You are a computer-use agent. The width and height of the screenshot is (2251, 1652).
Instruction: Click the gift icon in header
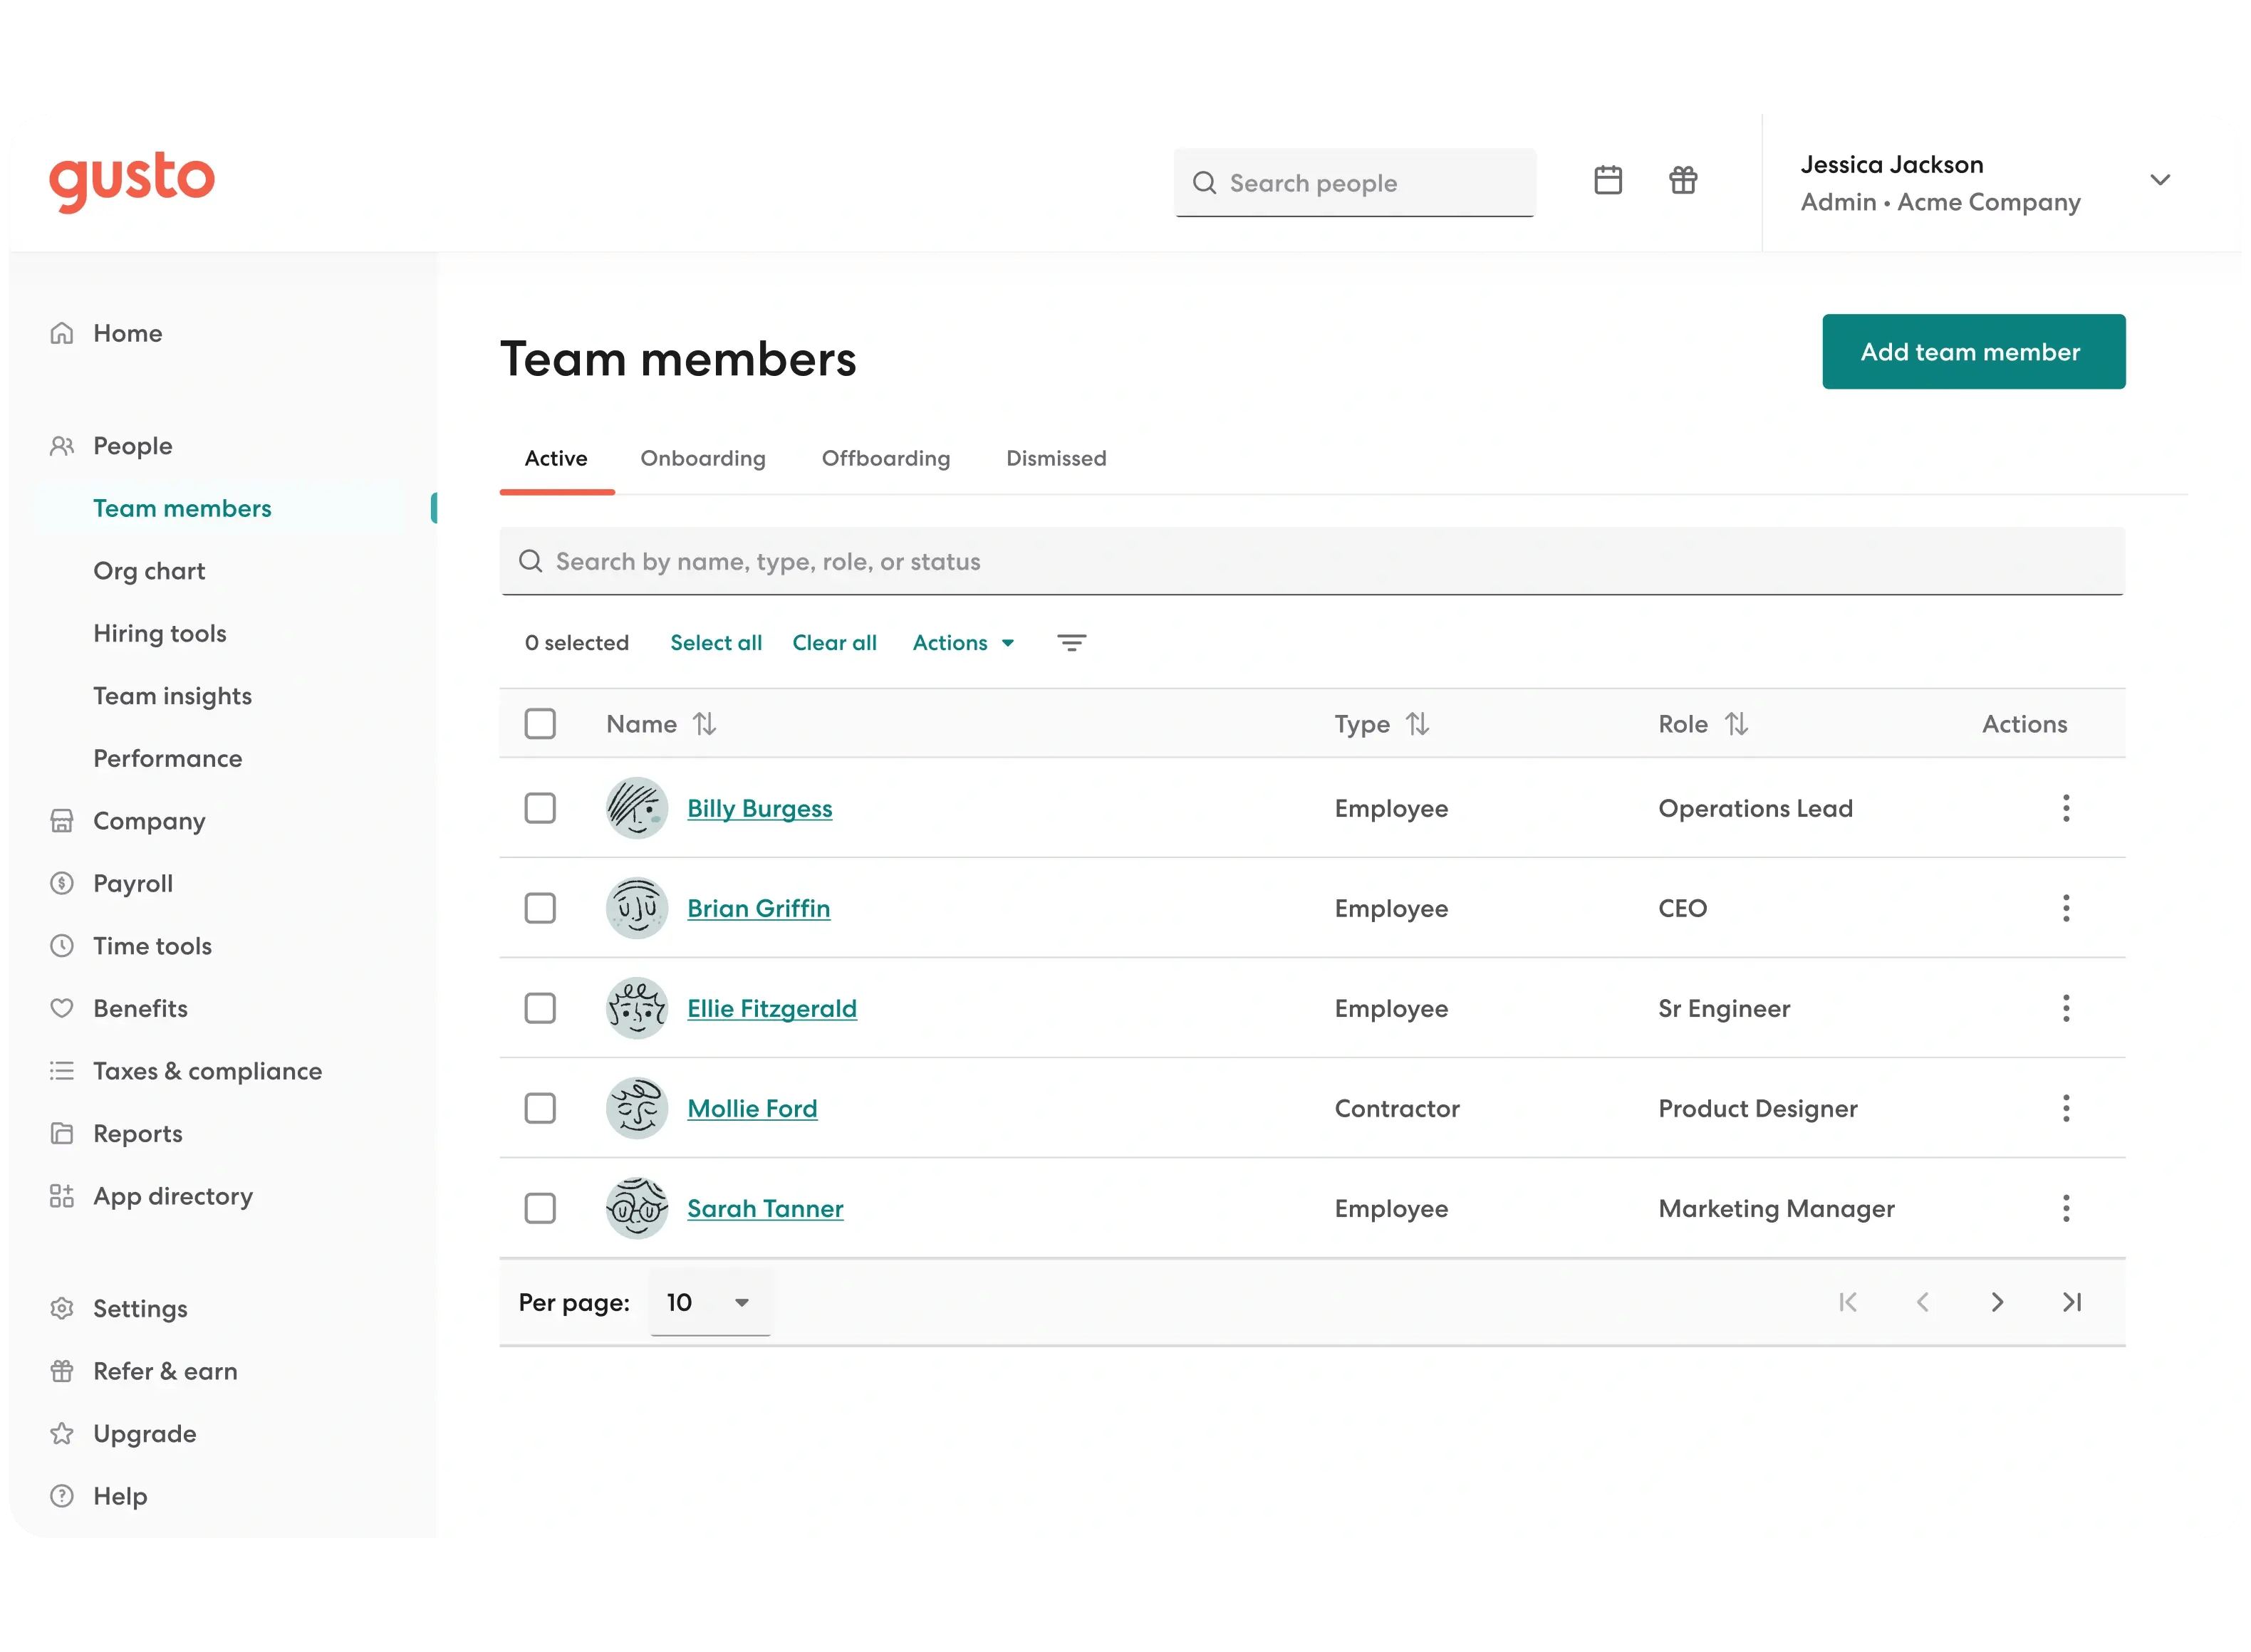point(1683,180)
